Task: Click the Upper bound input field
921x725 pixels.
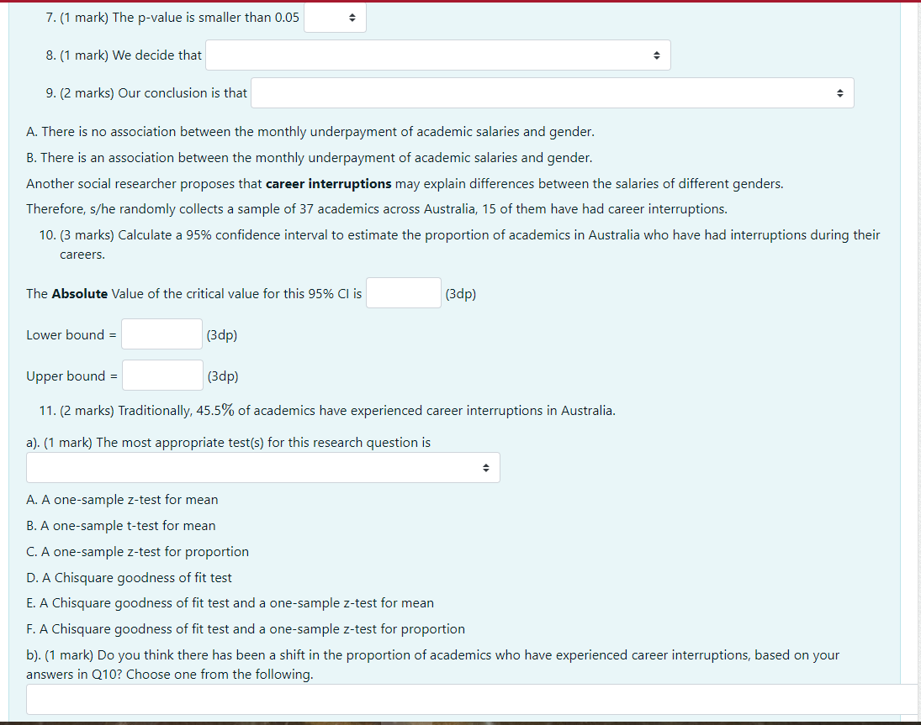Action: tap(162, 375)
